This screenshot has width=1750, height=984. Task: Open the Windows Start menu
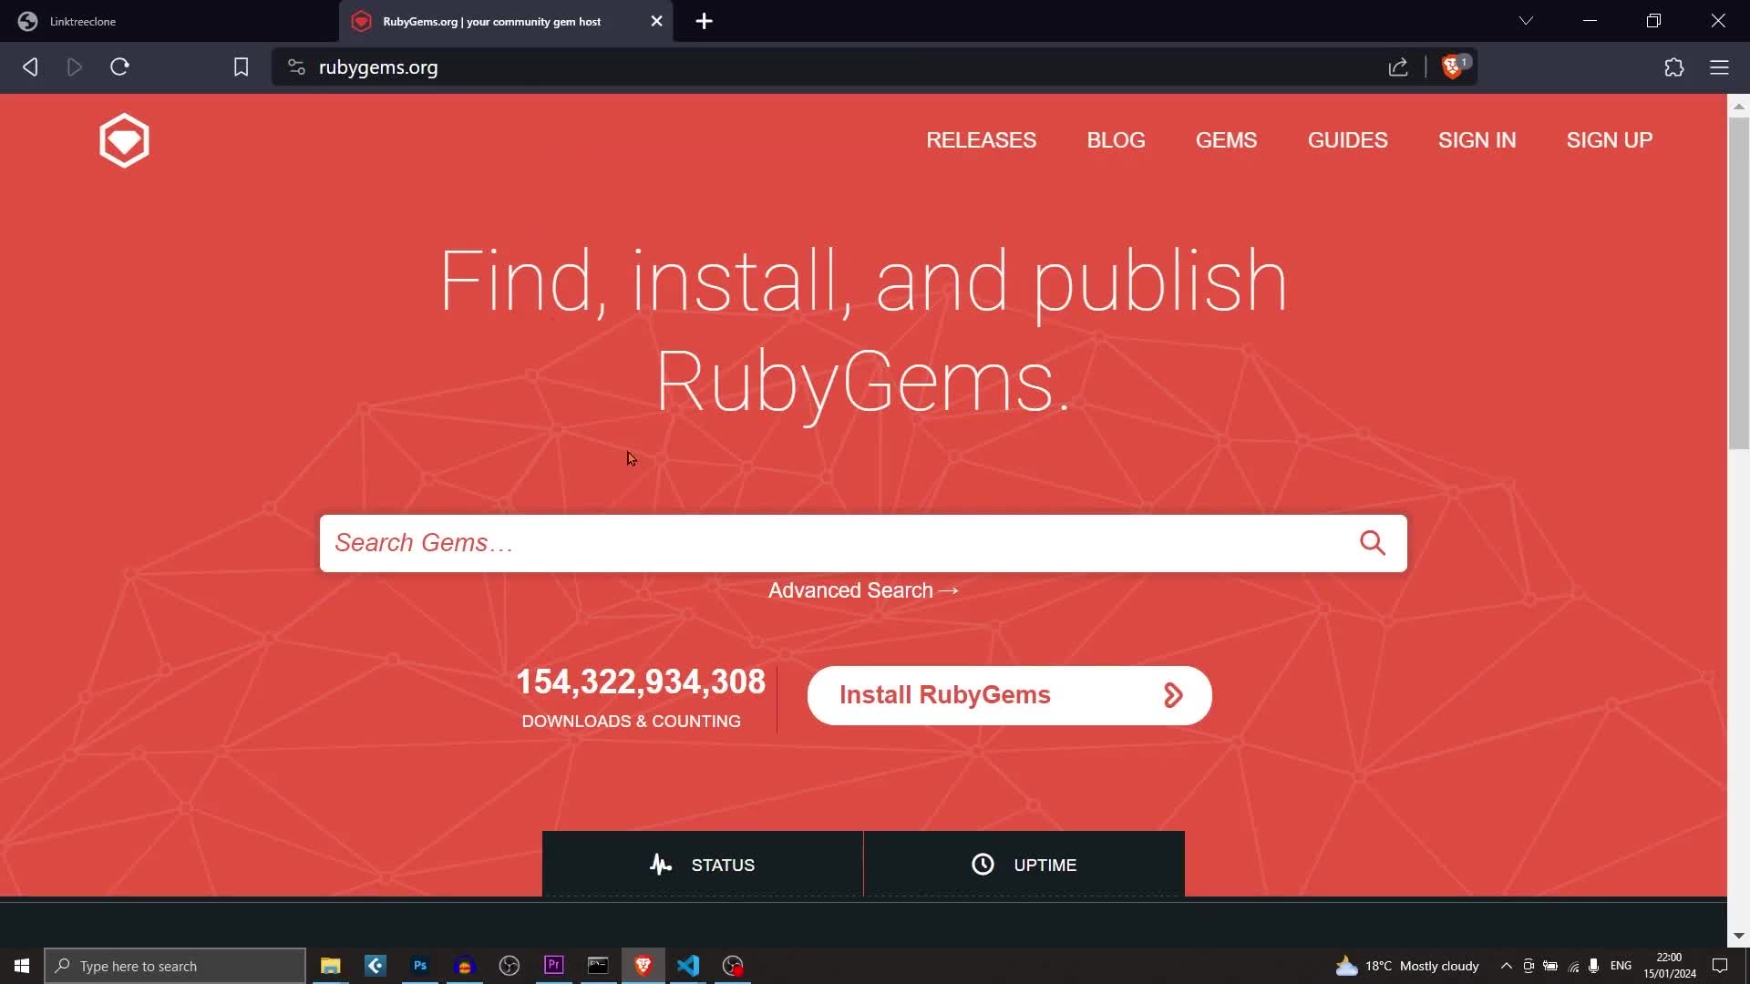[22, 966]
